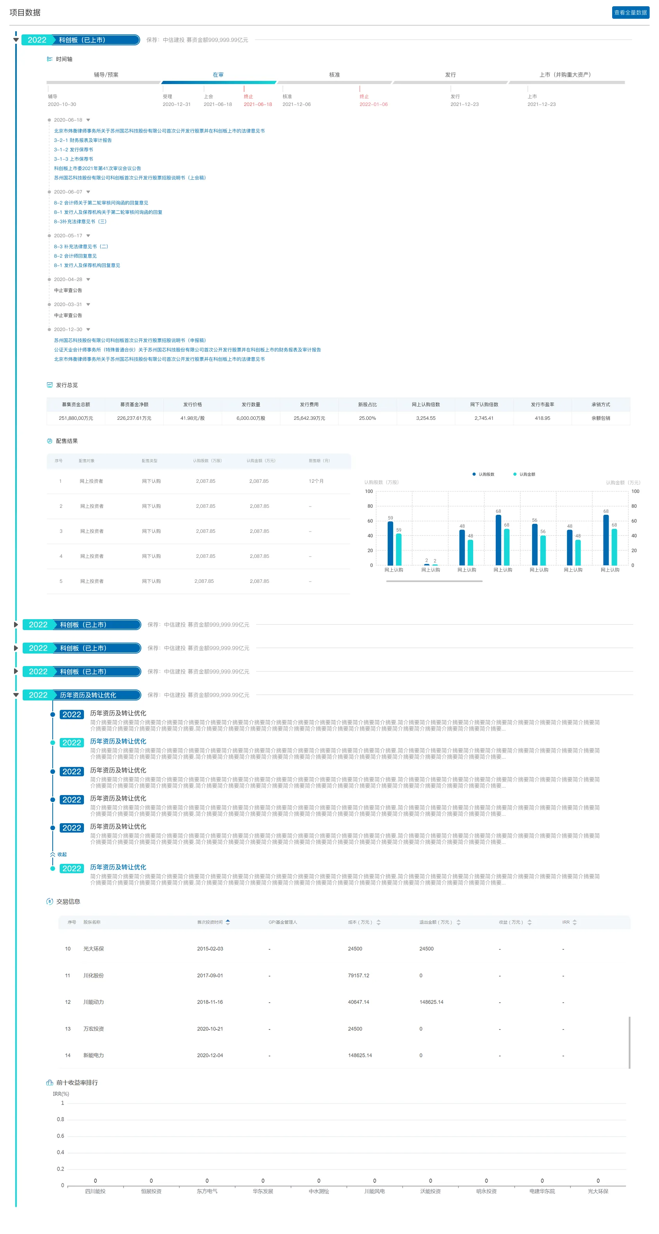The image size is (659, 1234).
Task: Switch to the 核准 stage tab
Action: pos(334,75)
